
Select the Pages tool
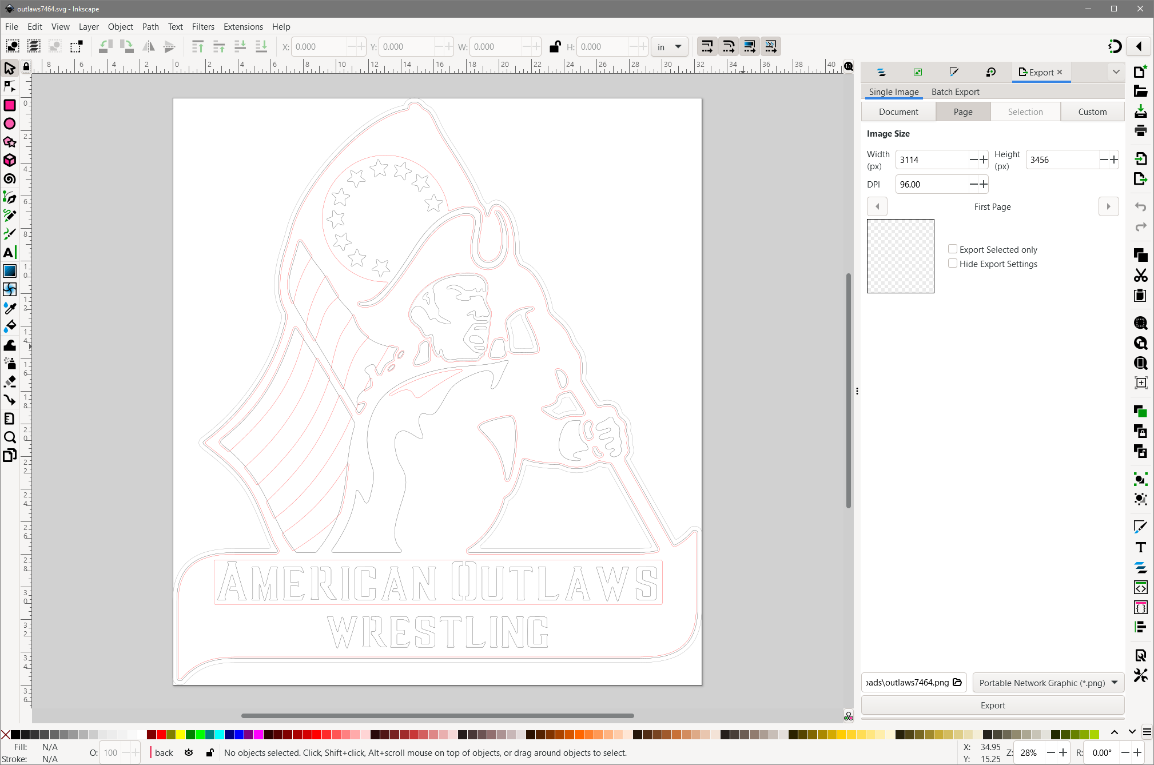pos(10,456)
